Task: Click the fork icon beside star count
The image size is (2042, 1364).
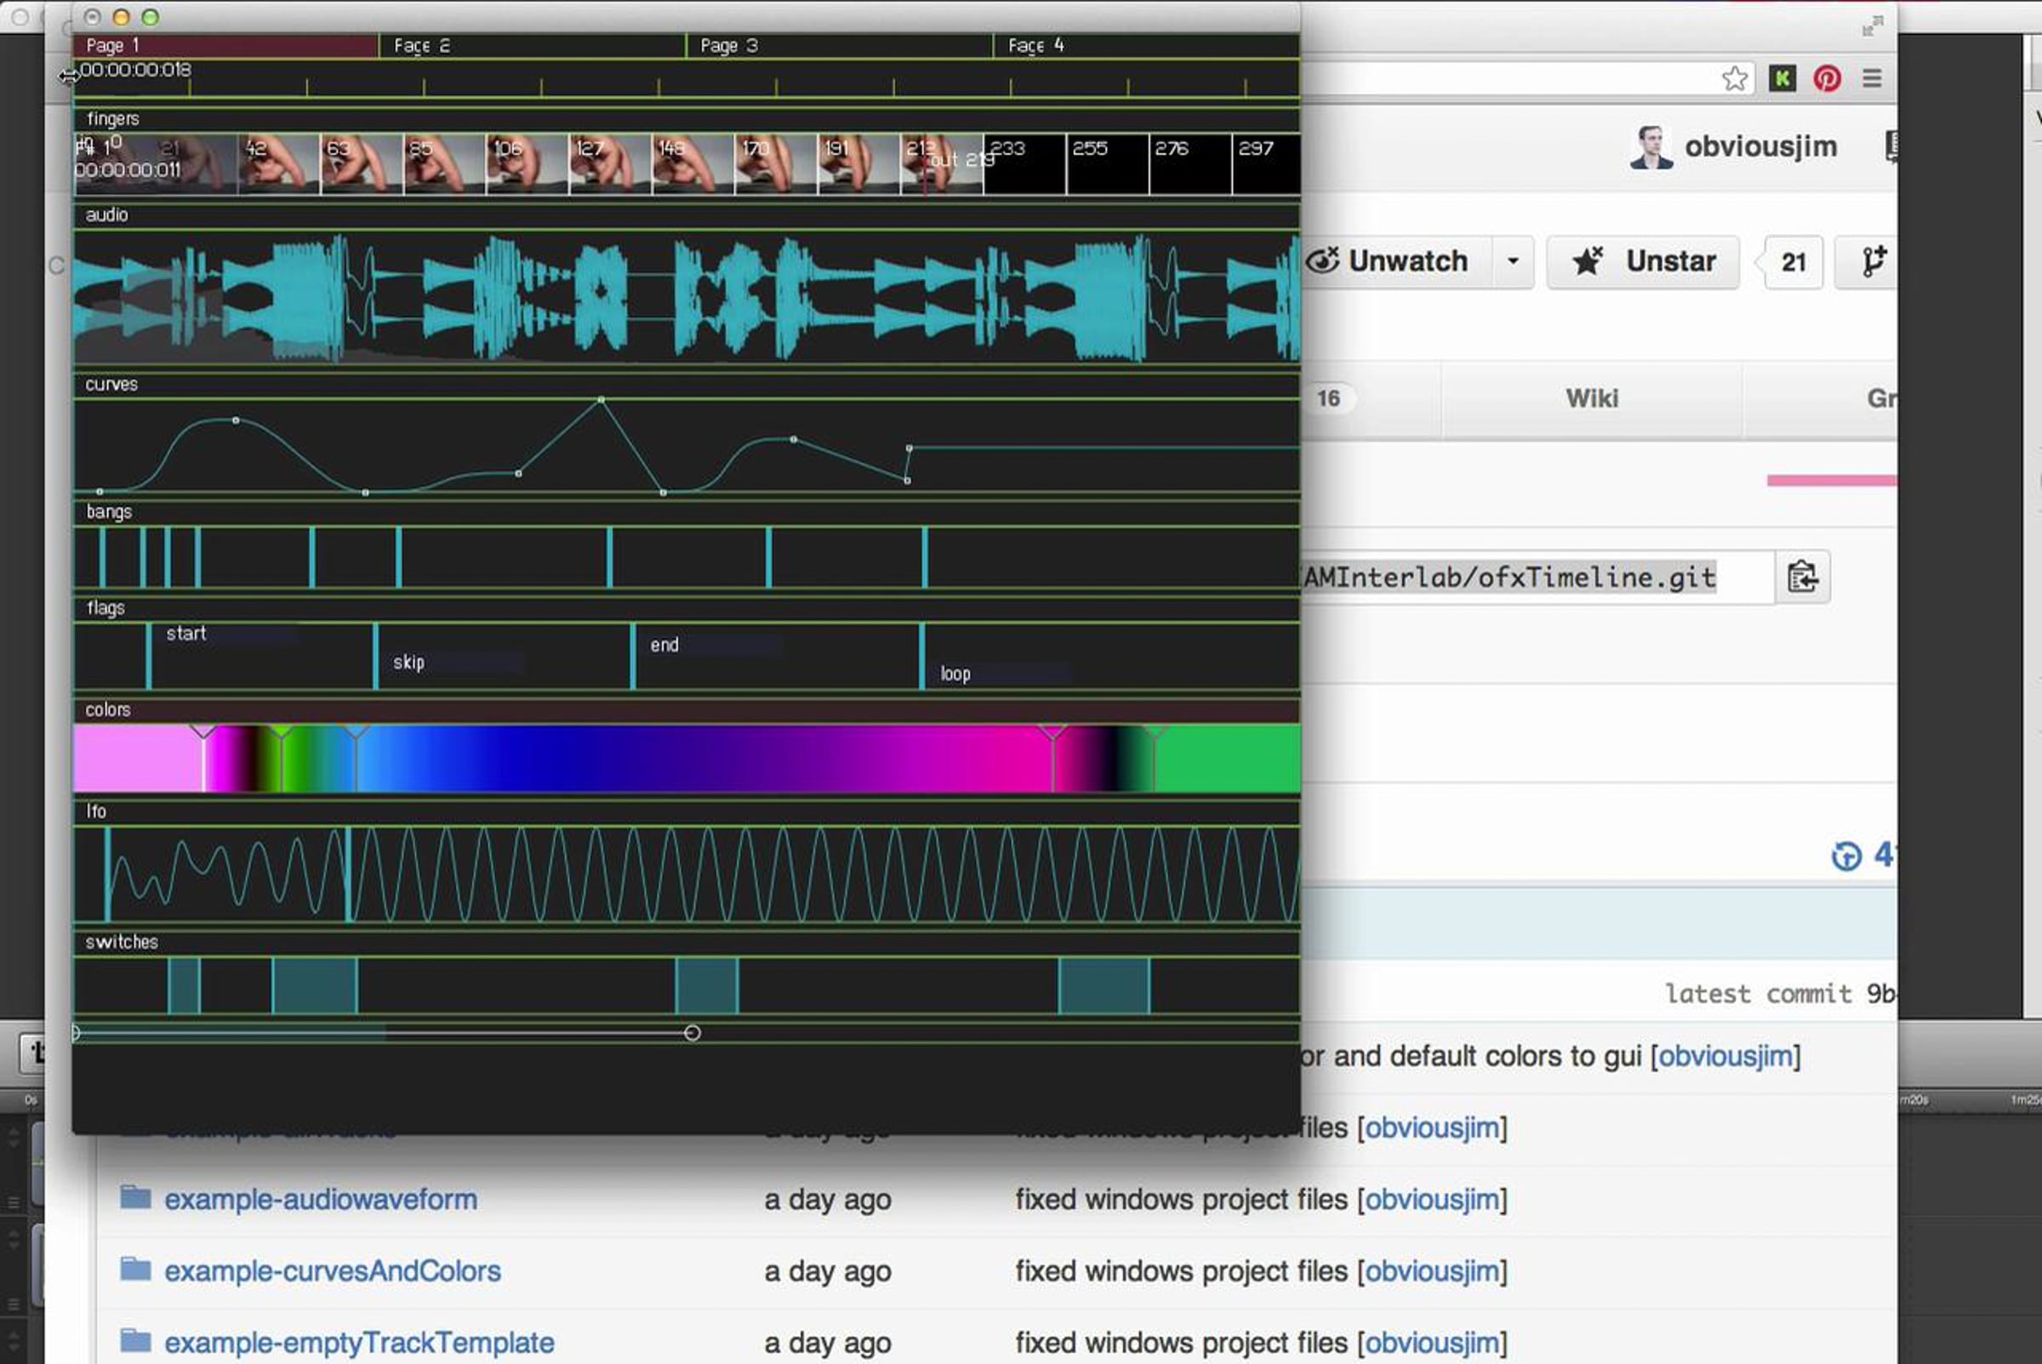Action: tap(1873, 262)
